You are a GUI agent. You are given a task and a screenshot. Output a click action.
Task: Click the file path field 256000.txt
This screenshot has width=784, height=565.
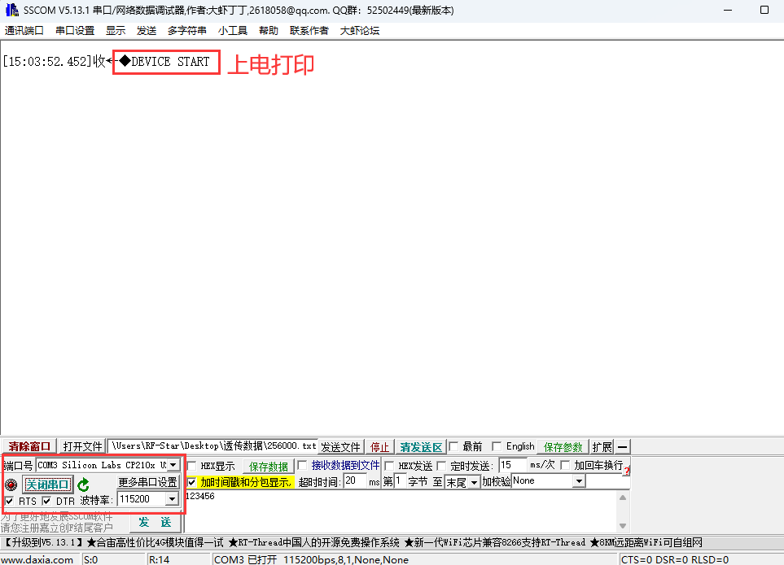pyautogui.click(x=213, y=446)
